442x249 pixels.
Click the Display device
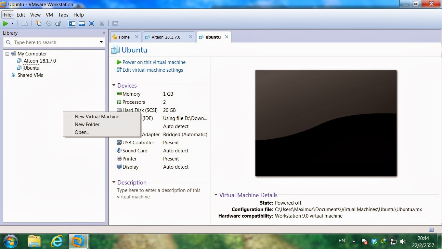(x=162, y=167)
